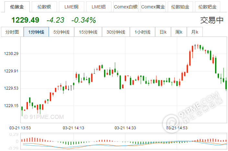Select the 1分钟线 interval
228x151 pixels.
click(36, 32)
